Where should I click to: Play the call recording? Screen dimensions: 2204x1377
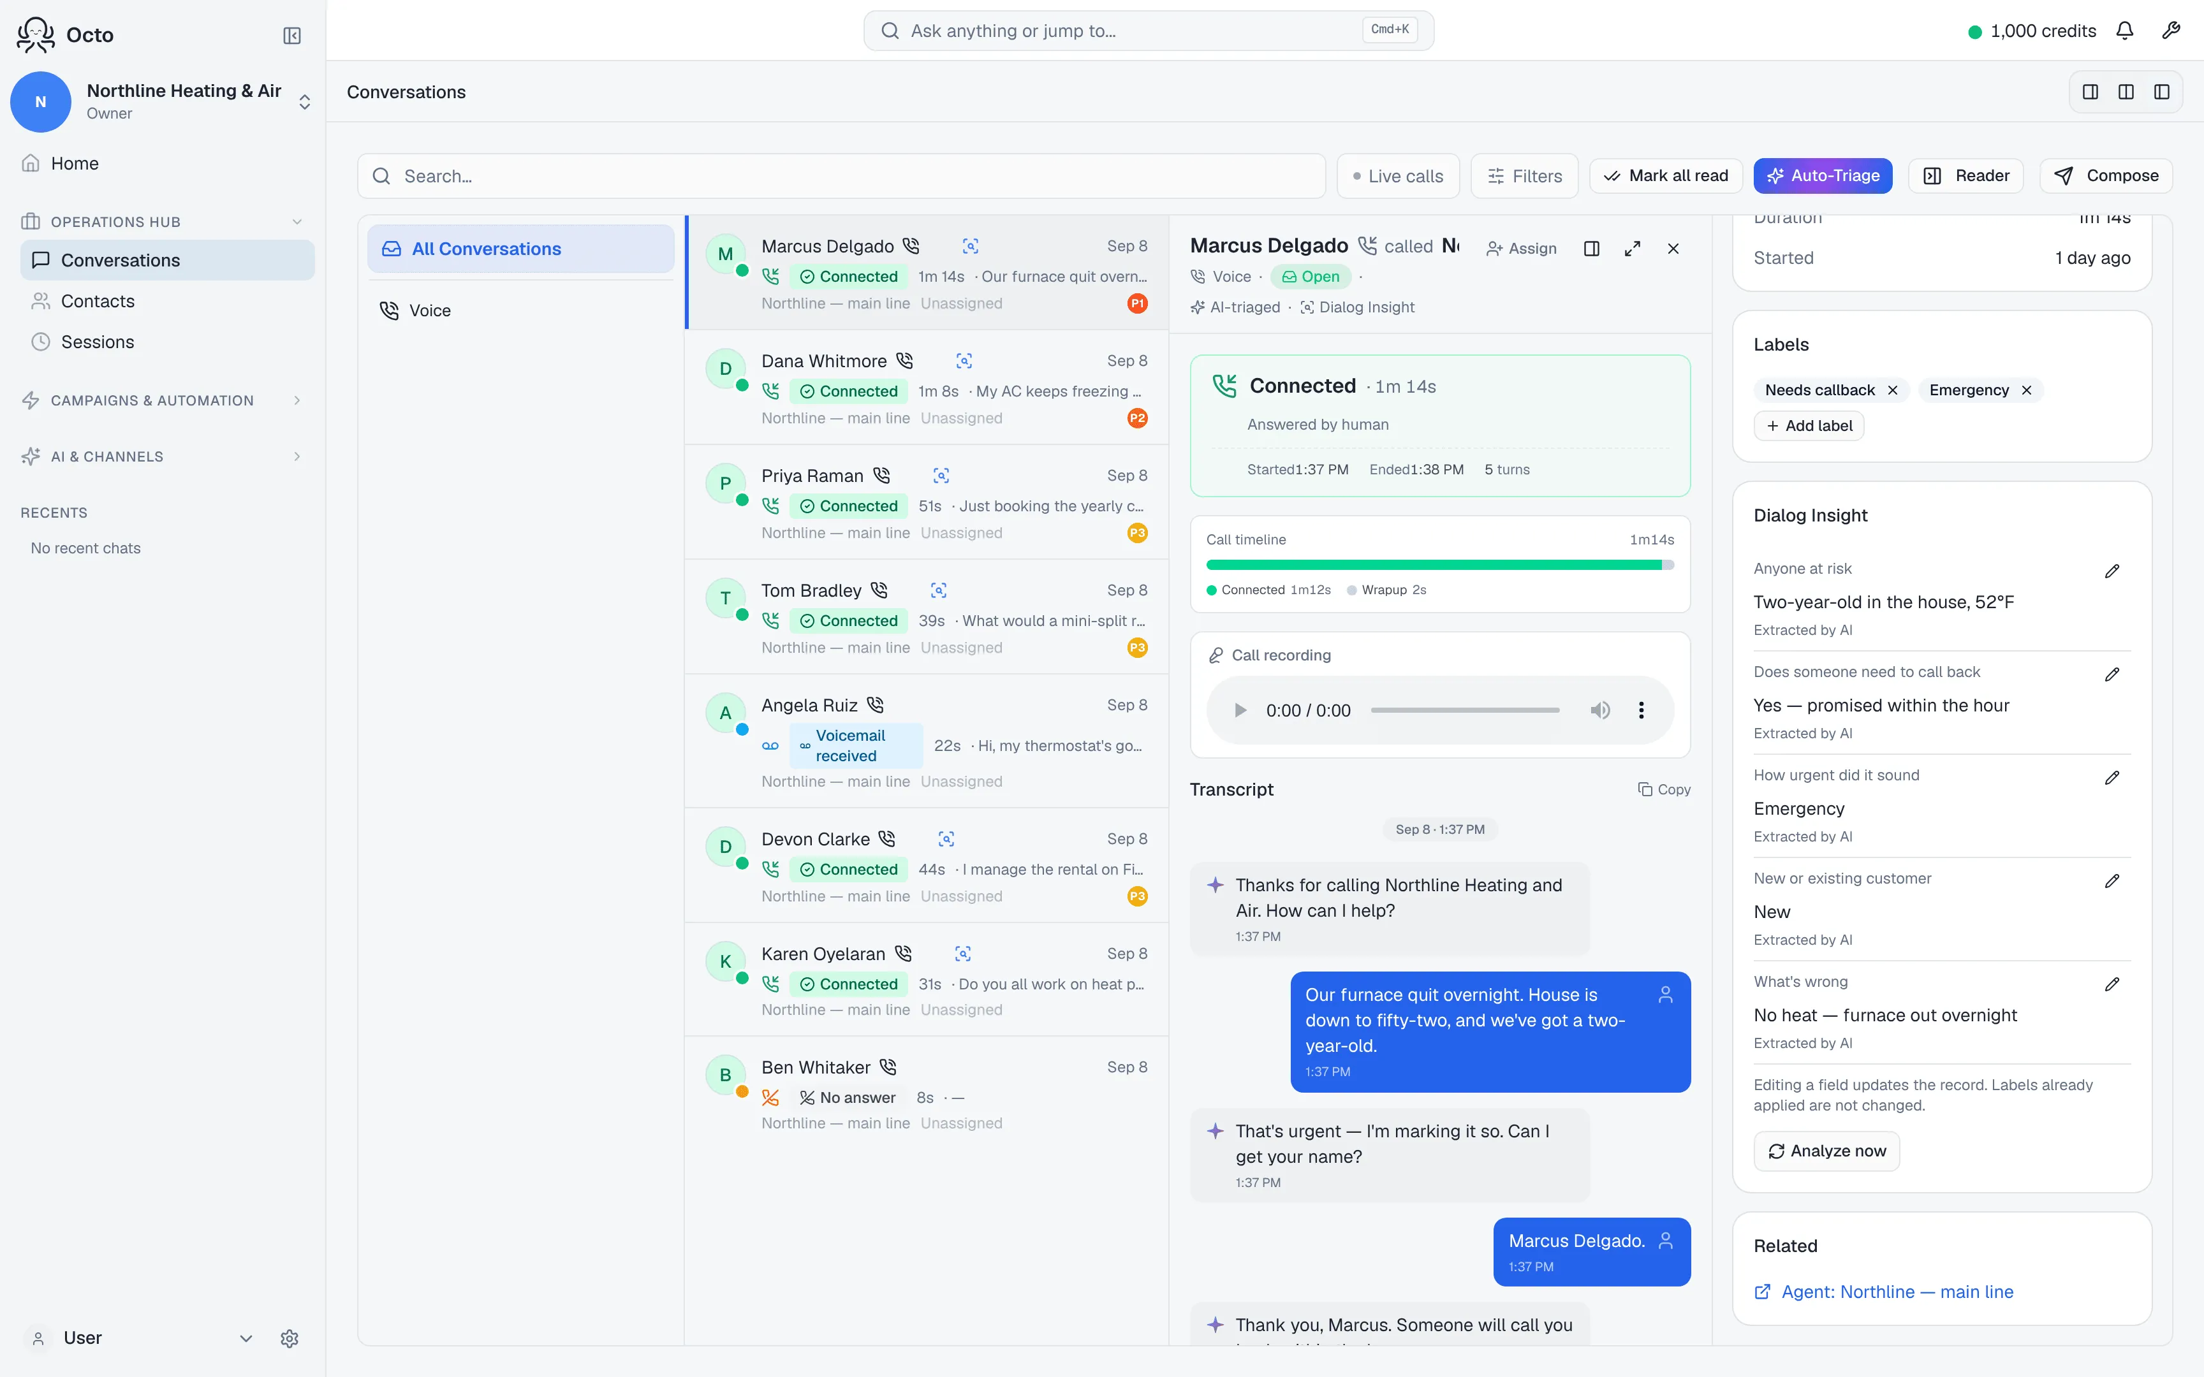pos(1240,710)
